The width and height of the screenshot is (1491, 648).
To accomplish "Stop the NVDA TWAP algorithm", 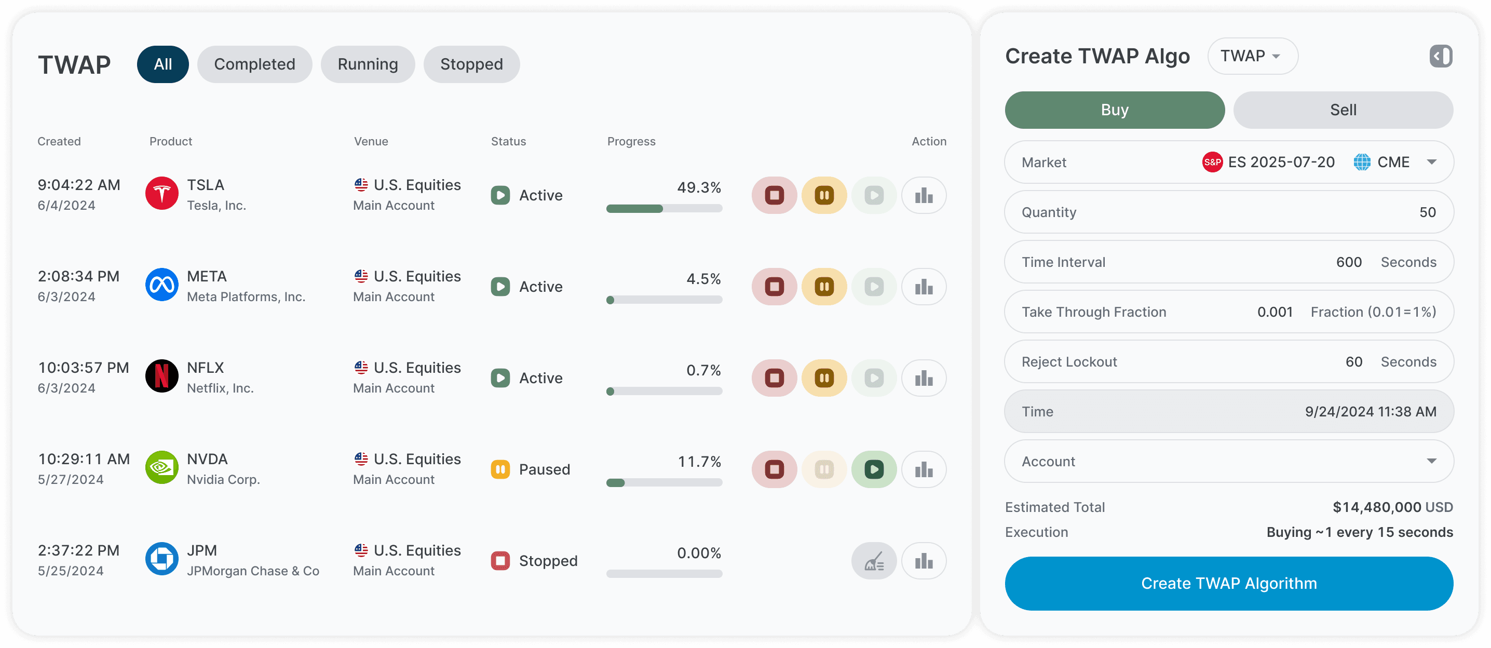I will [x=774, y=469].
